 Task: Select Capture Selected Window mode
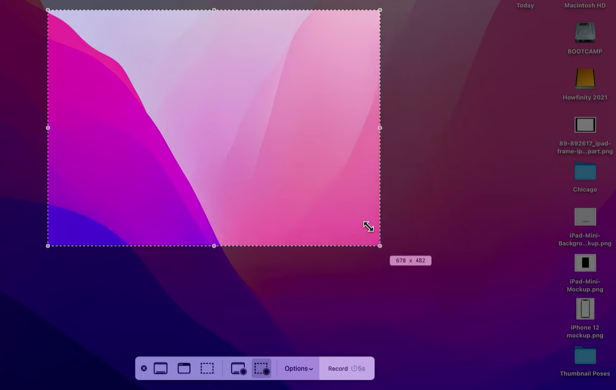click(x=184, y=368)
